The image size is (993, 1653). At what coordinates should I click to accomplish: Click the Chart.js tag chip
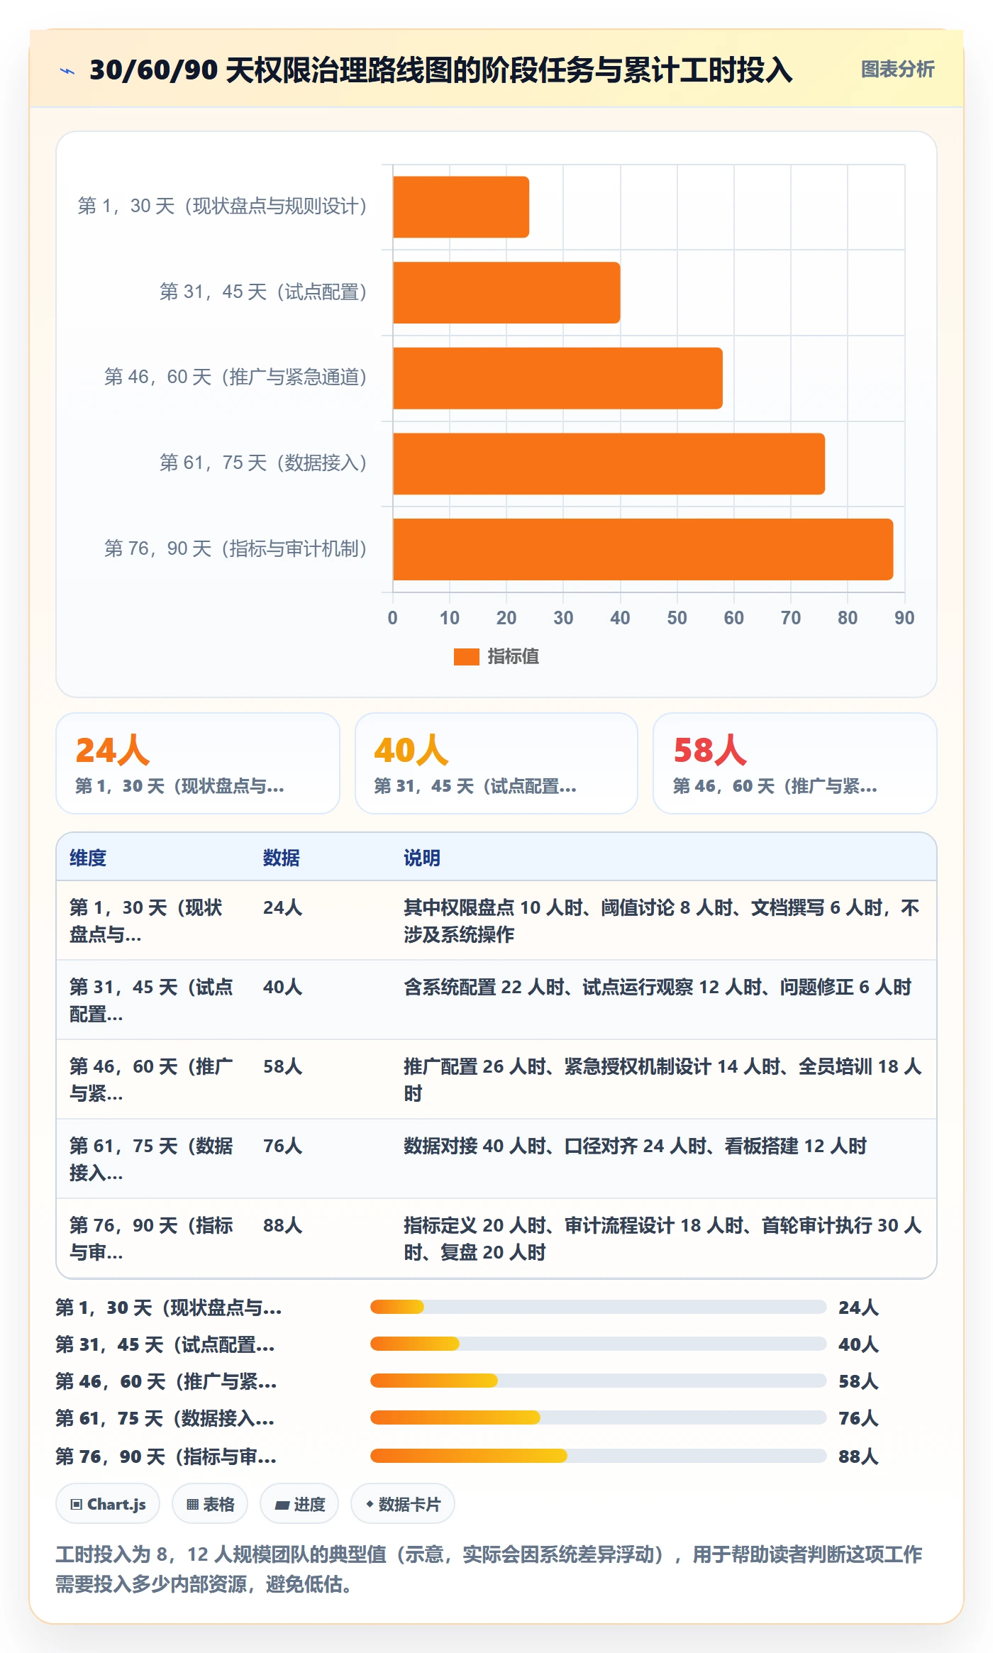pyautogui.click(x=108, y=1504)
